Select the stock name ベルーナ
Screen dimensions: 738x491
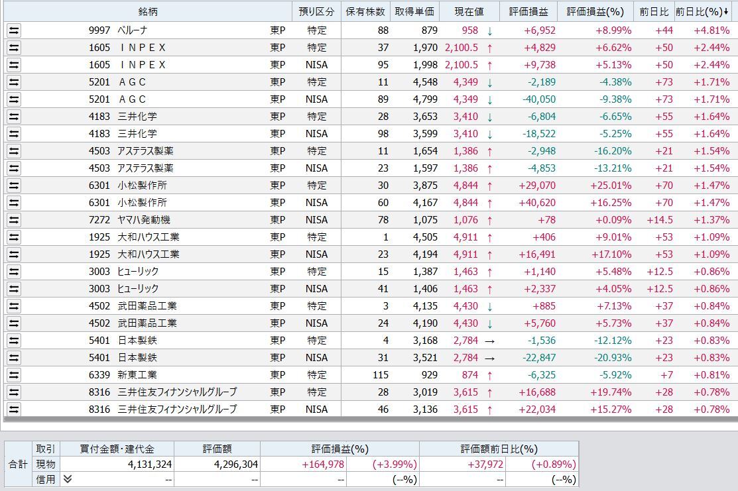tap(132, 30)
